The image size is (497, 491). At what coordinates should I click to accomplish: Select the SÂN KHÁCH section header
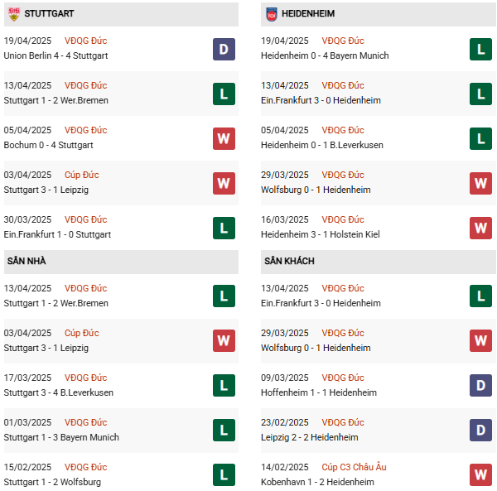(289, 261)
